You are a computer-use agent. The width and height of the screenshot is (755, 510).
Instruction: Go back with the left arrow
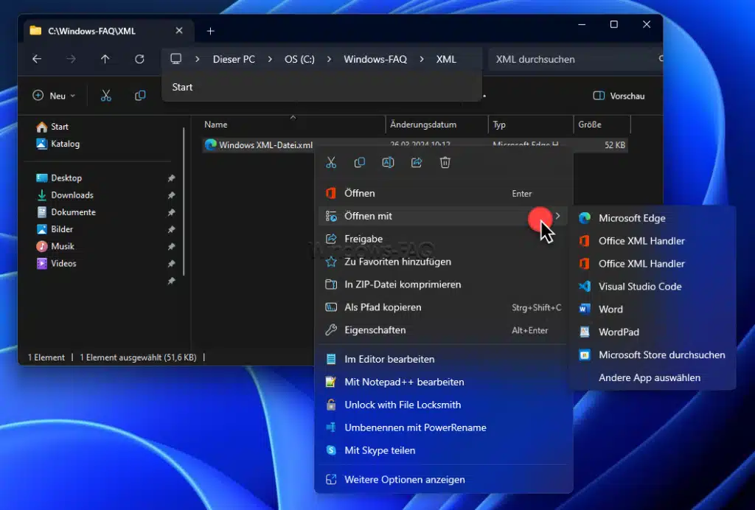37,59
